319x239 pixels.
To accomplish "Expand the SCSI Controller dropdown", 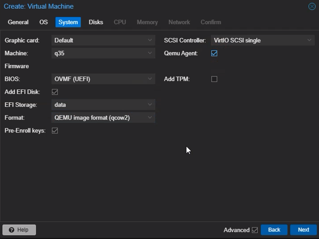I will point(309,40).
